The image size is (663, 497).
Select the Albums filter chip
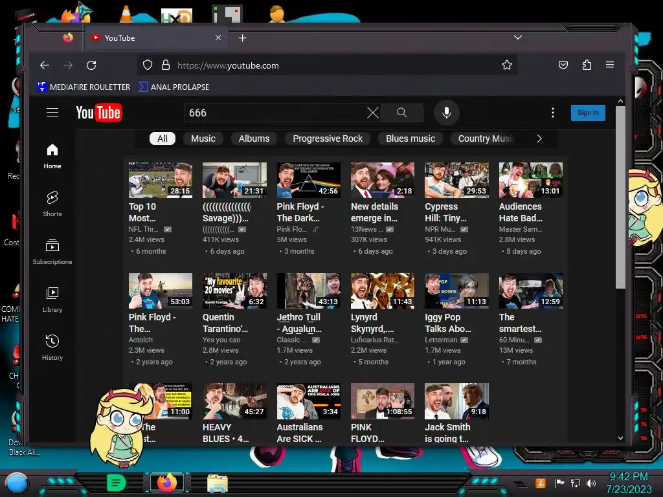point(254,138)
